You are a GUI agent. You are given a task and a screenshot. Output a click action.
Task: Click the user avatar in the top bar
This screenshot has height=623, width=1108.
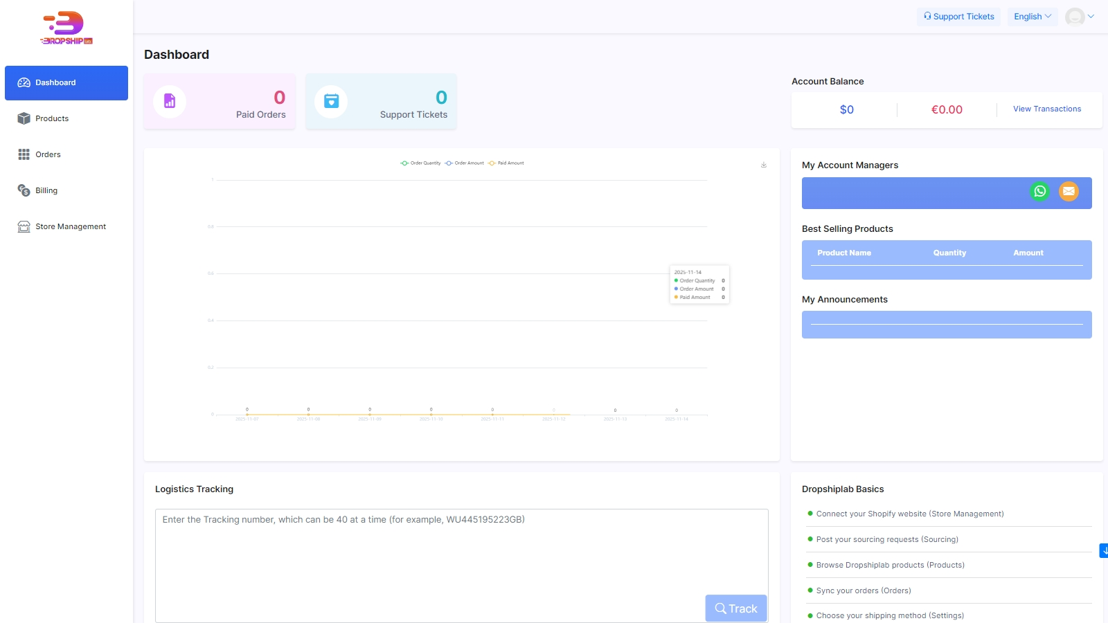(x=1075, y=17)
